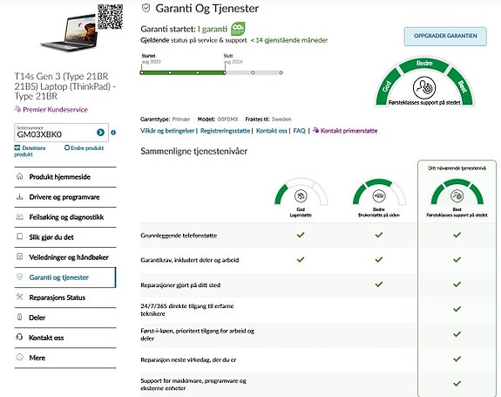Image resolution: width=501 pixels, height=397 pixels.
Task: Click the shield icon beside Garanti Og Tjenester heading
Action: 146,9
